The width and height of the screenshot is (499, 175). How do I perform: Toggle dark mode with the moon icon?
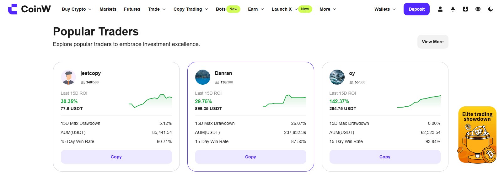pos(491,9)
